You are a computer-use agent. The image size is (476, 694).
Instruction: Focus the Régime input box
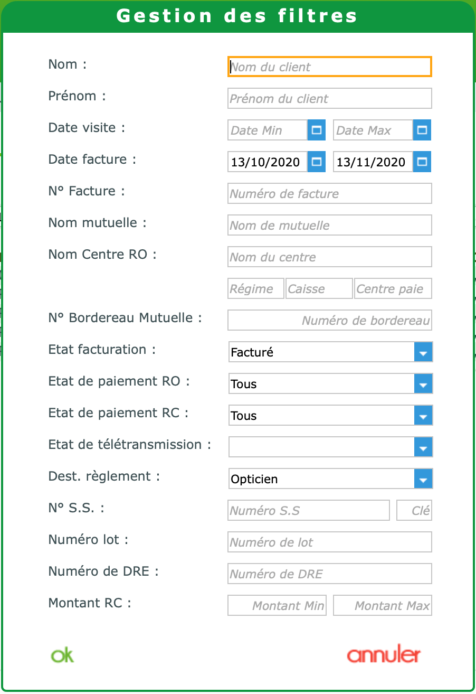256,289
